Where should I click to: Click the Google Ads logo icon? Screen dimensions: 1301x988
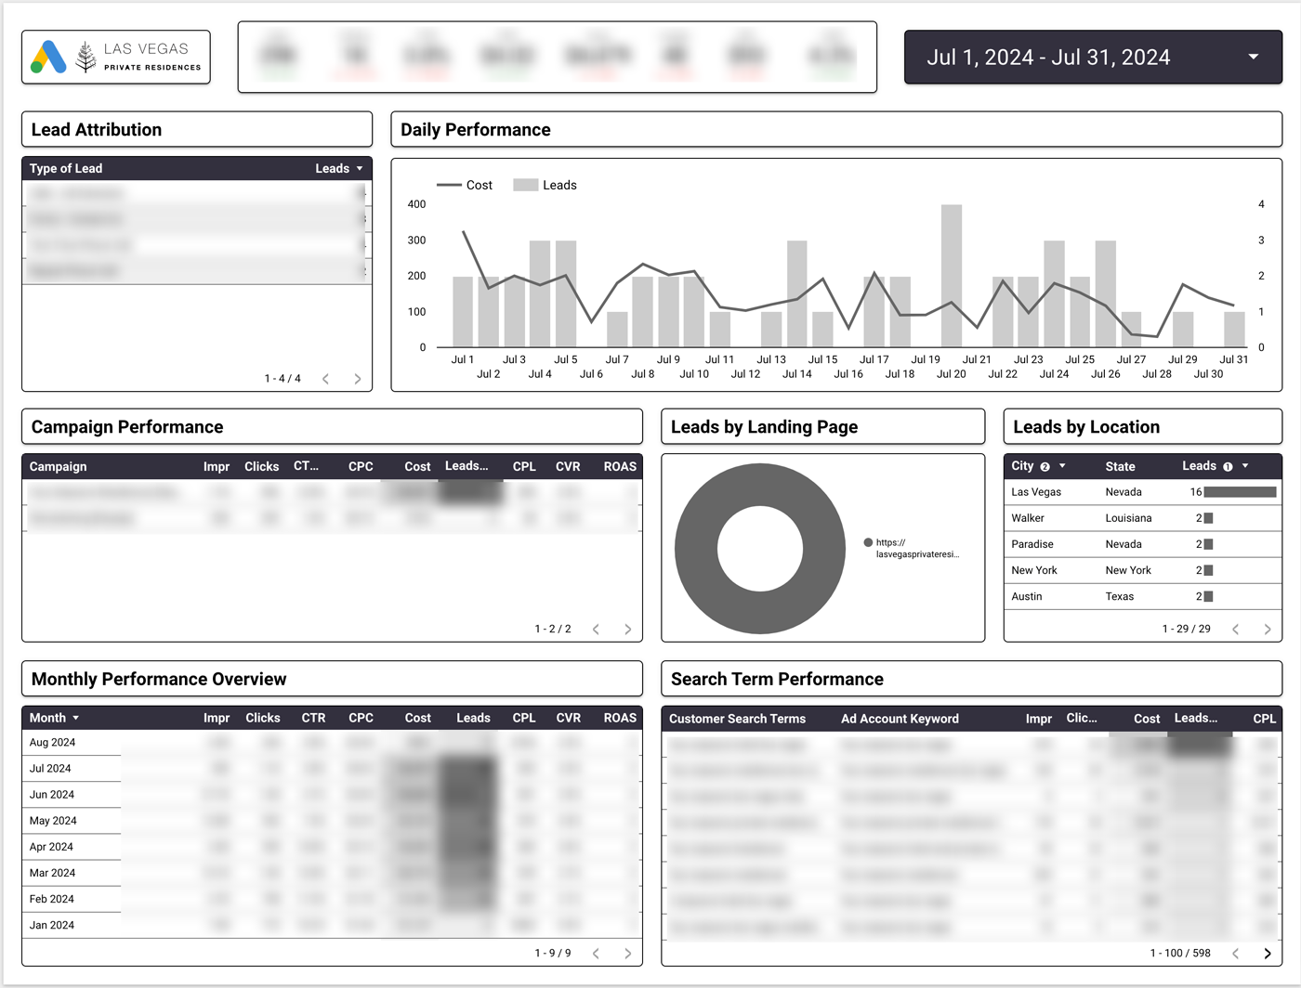point(48,57)
